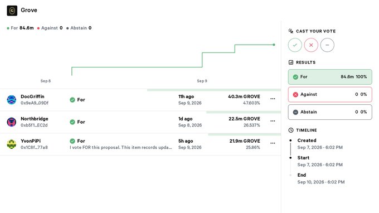
Task: Click address 0x1C8f...77a8
Action: (x=34, y=147)
